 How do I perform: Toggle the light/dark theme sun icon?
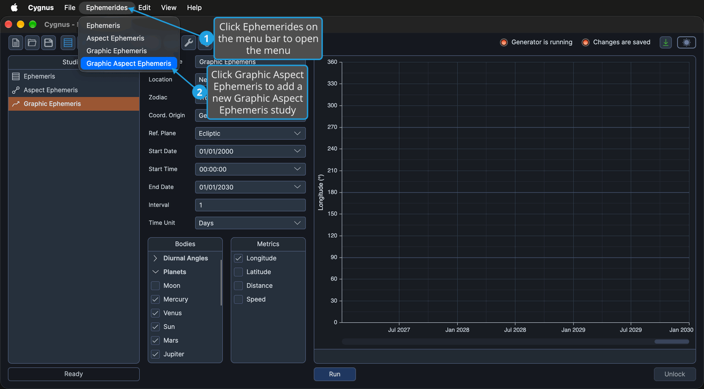click(x=686, y=43)
